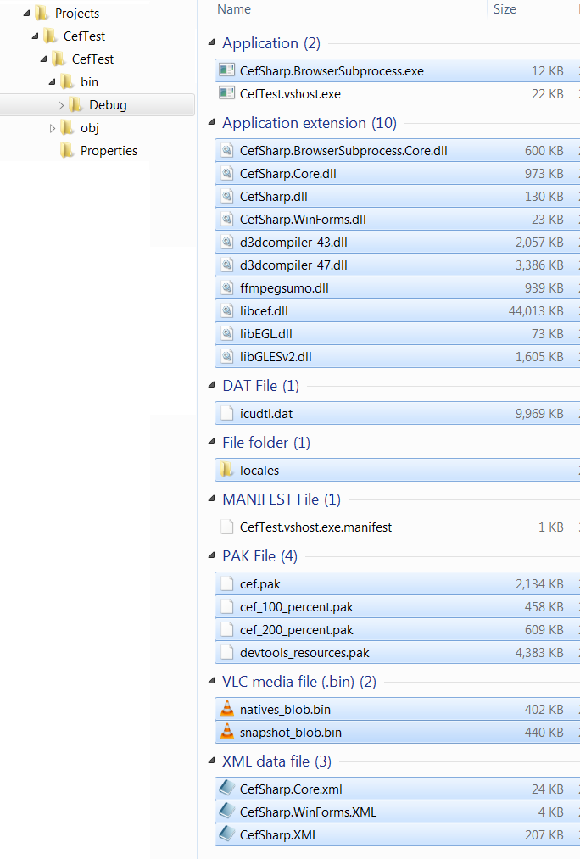This screenshot has width=580, height=859.
Task: Expand the obj folder tree node
Action: click(x=52, y=128)
